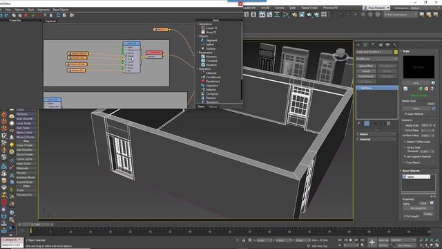442x249 pixels.
Task: Open the Modifier List dropdown
Action: point(376,59)
